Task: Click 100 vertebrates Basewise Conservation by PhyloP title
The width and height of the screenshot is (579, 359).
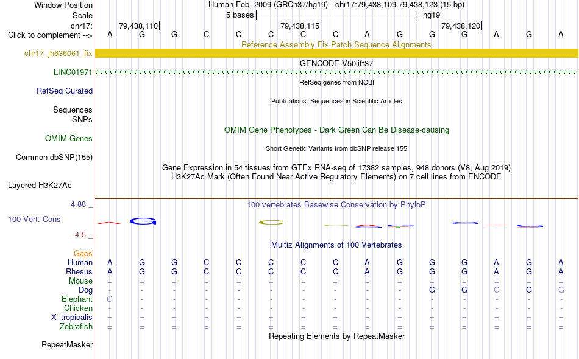Action: tap(336, 204)
